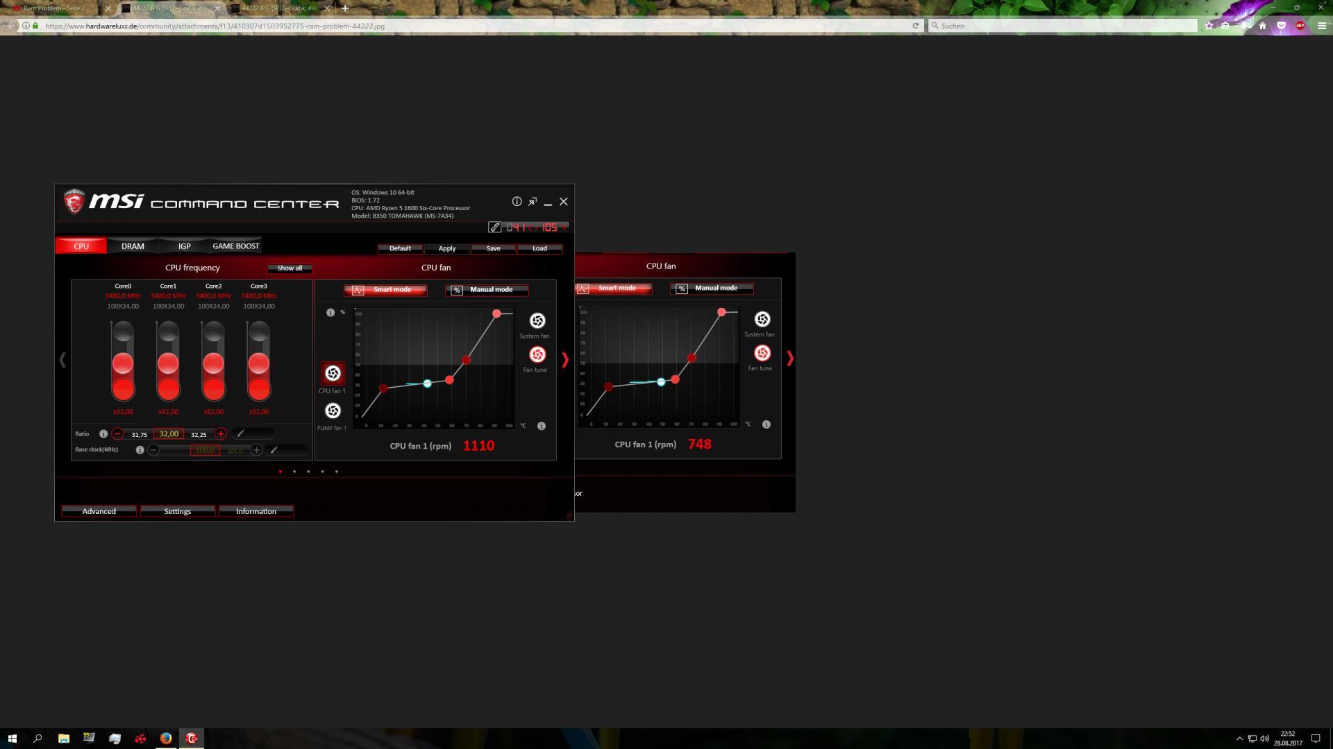
Task: Click info icon beside °C in background window
Action: pos(766,424)
